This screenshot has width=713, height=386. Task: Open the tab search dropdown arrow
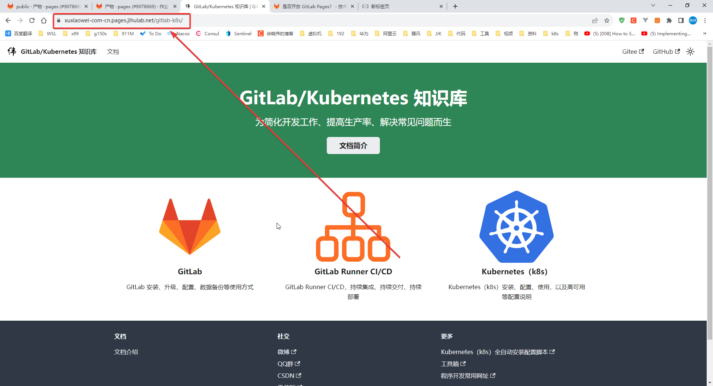click(653, 5)
